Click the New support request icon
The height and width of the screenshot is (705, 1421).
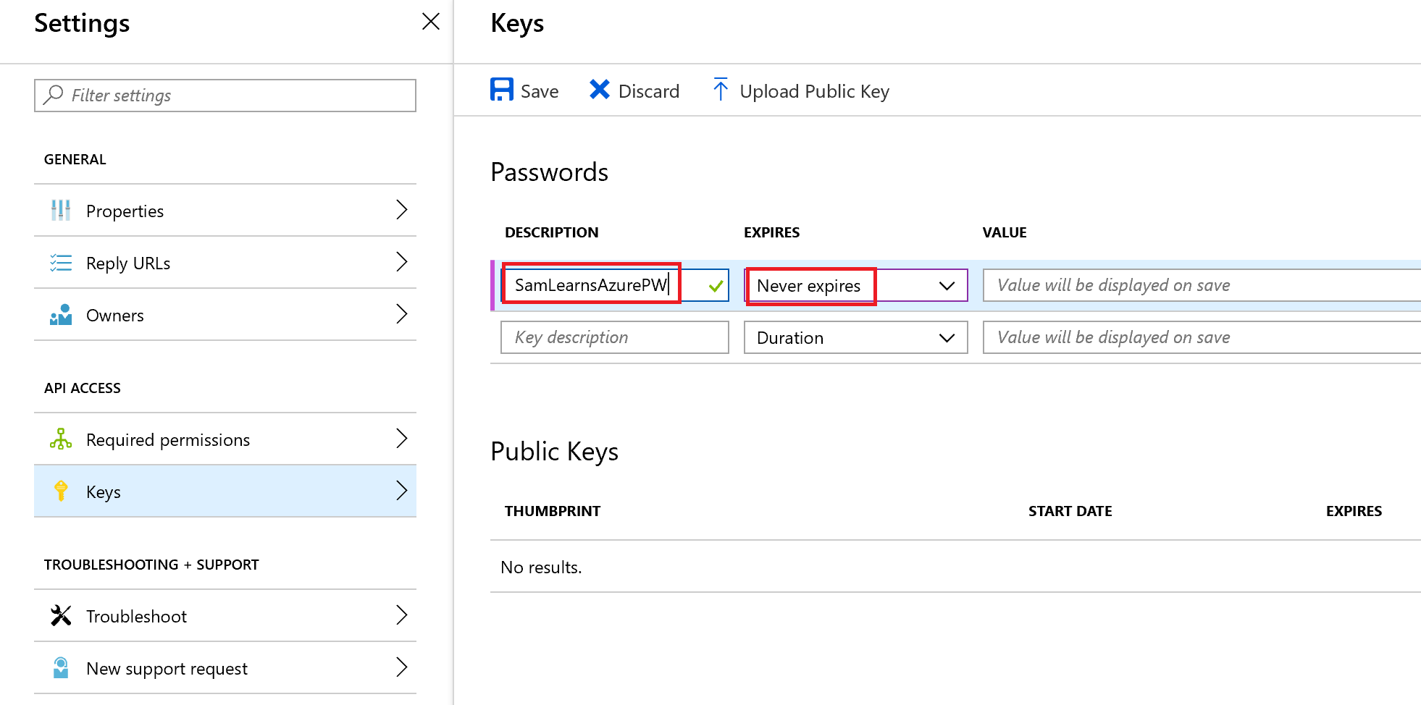coord(61,668)
